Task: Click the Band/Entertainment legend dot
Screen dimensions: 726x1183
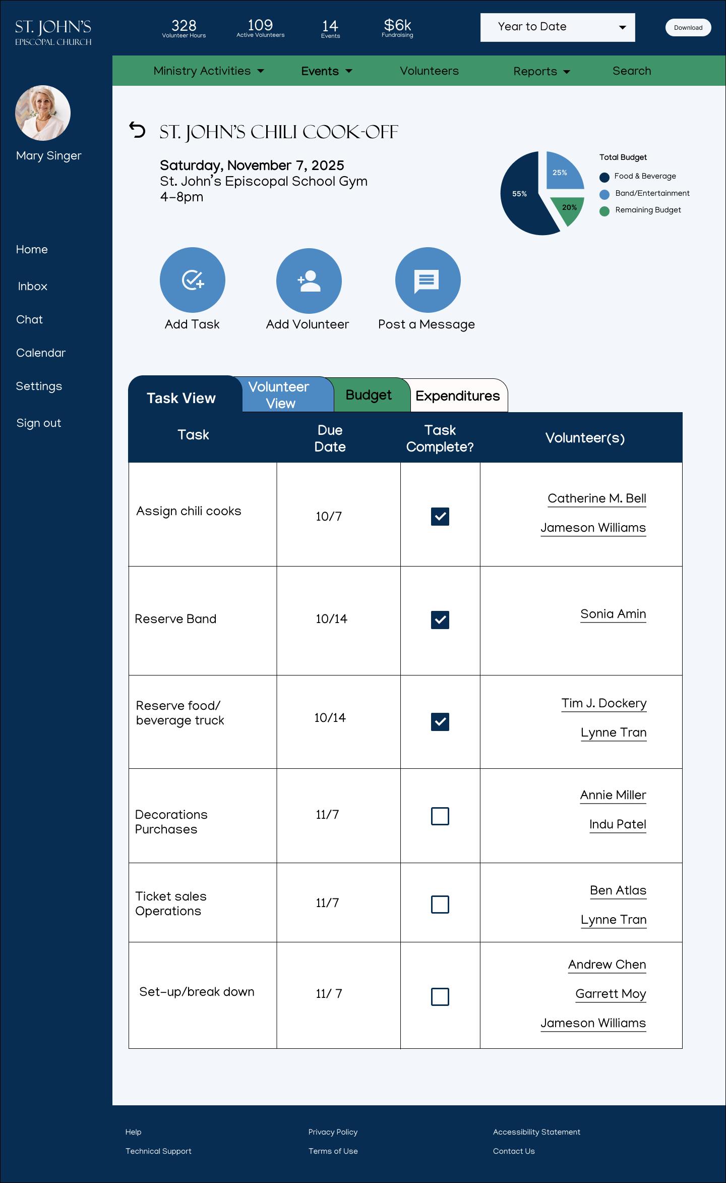Action: coord(604,194)
